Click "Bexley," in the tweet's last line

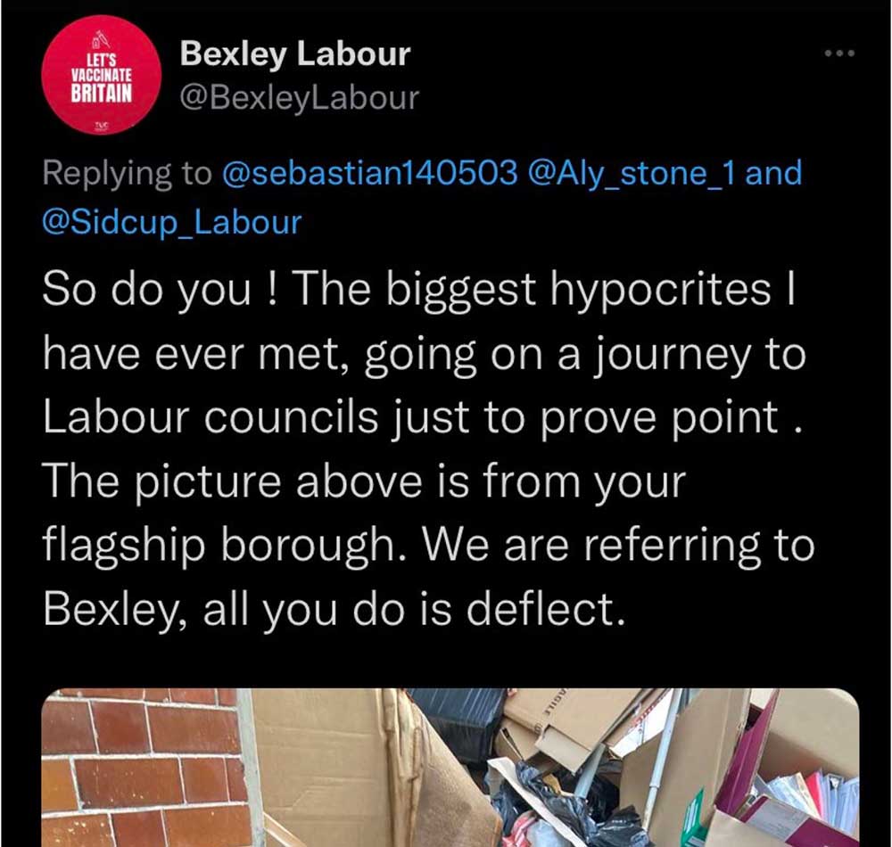[105, 610]
